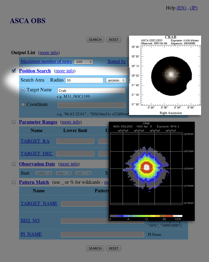Open the Parameter Ranges heading link
209x262 pixels.
38,122
